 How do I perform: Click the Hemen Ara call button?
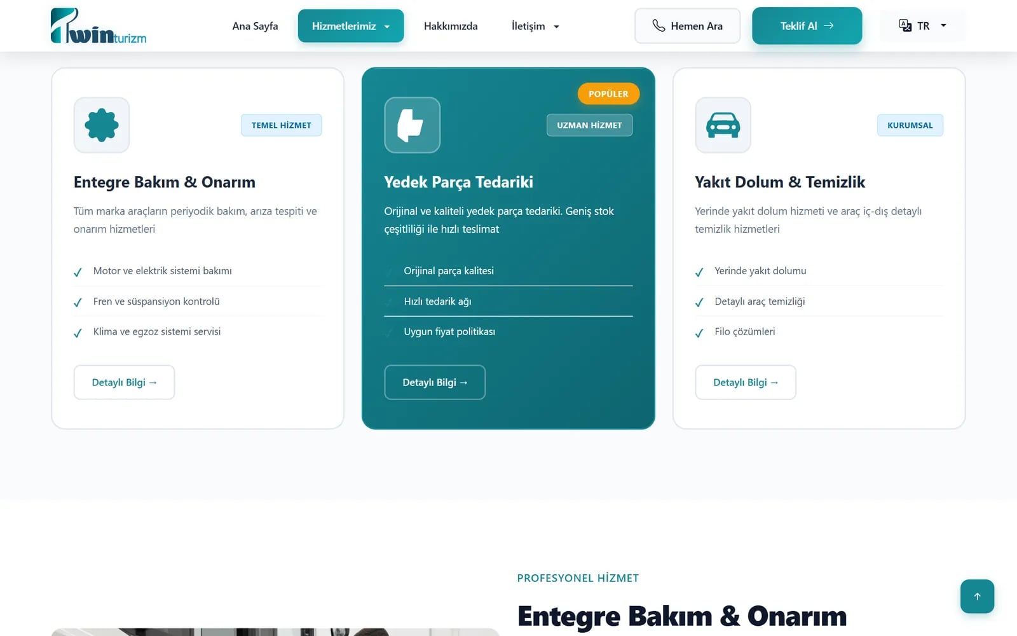[x=687, y=26]
